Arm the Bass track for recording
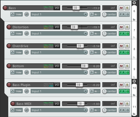The width and height of the screenshot is (140, 117). [5, 8]
